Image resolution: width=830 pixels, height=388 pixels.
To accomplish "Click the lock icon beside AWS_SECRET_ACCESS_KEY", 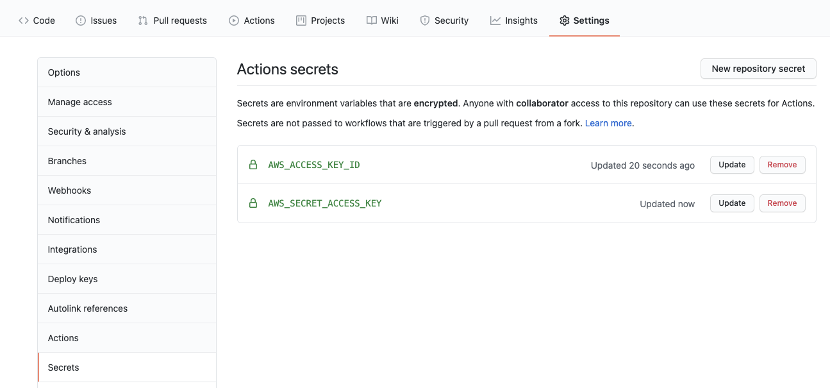I will click(253, 203).
